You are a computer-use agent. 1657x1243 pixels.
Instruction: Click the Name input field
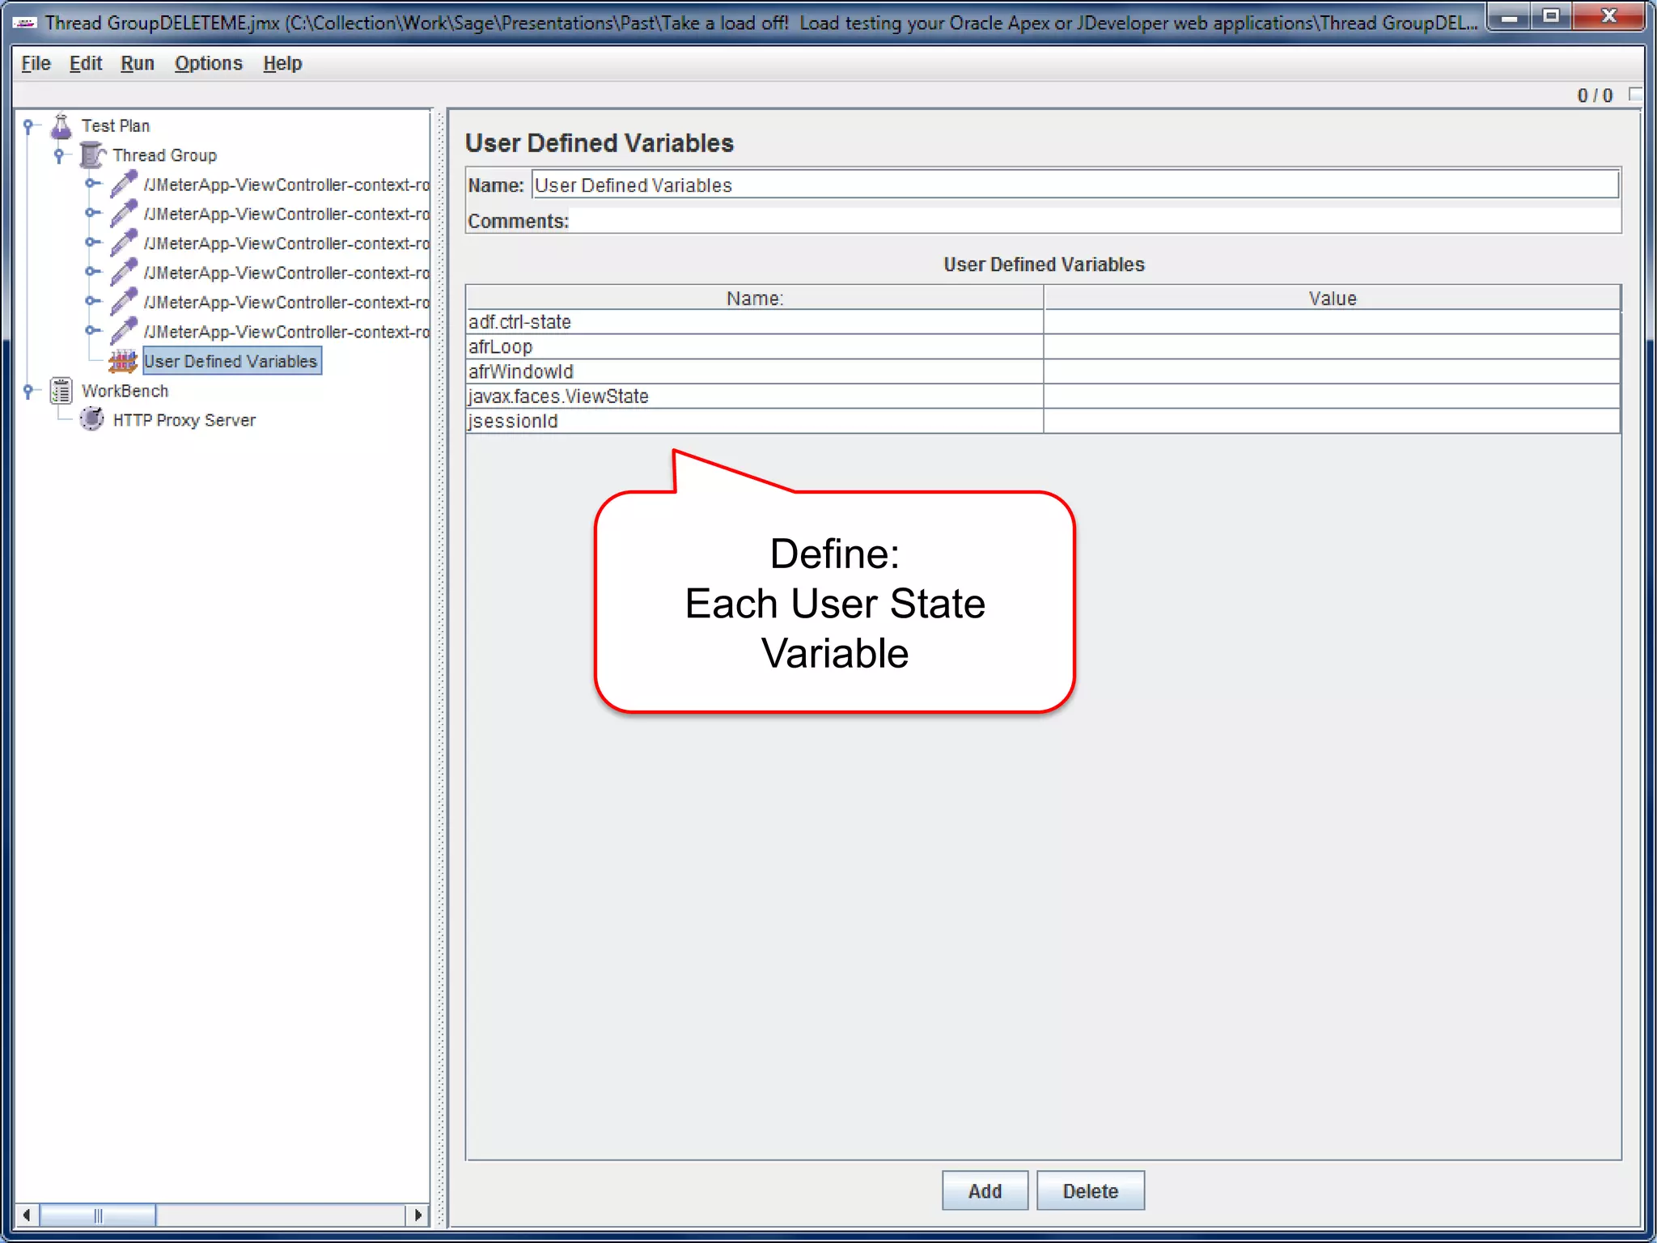[1074, 185]
